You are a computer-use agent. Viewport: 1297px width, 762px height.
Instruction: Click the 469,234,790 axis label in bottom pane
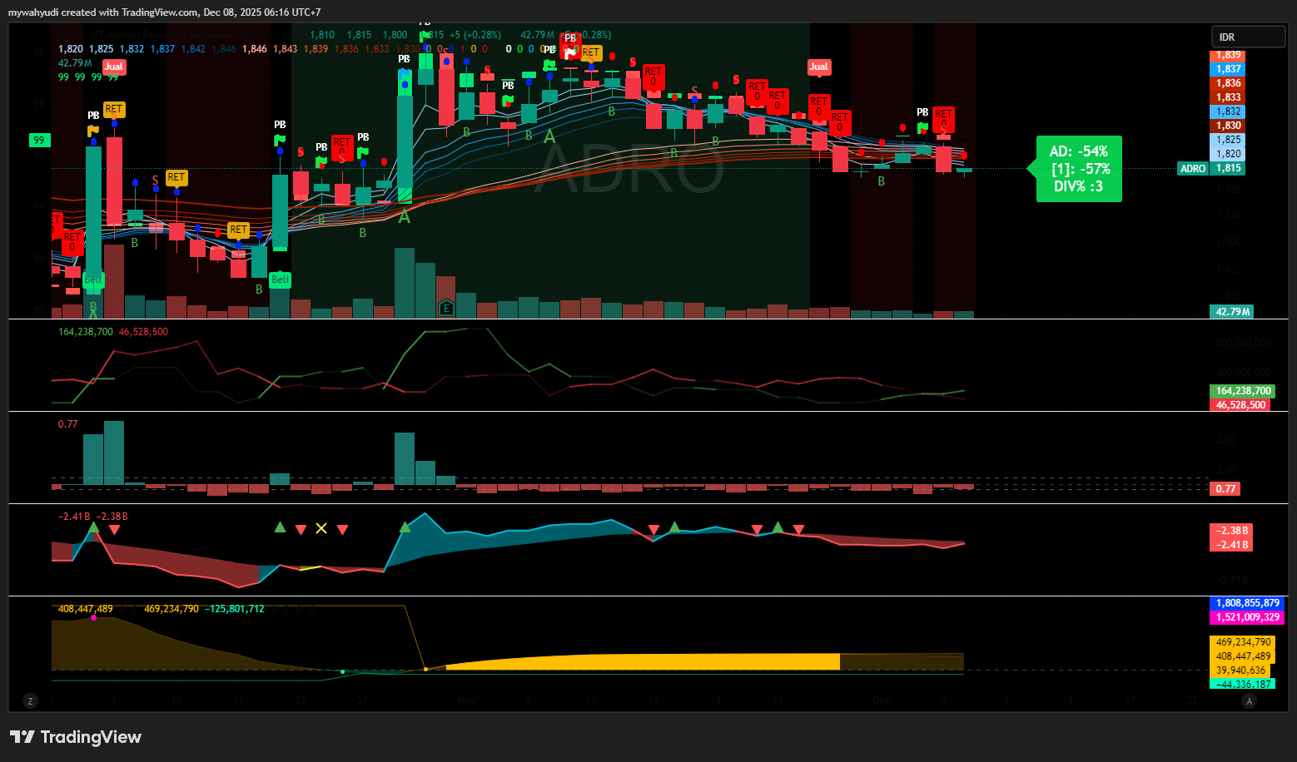(x=1244, y=642)
